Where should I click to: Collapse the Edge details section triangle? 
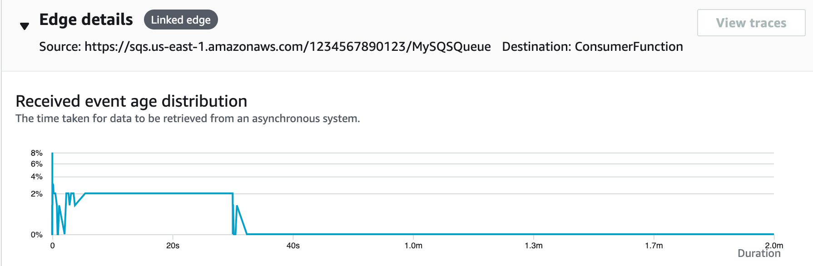(24, 25)
